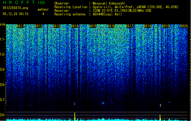
Task: Click the 0814 time marker
Action: click(75, 26)
